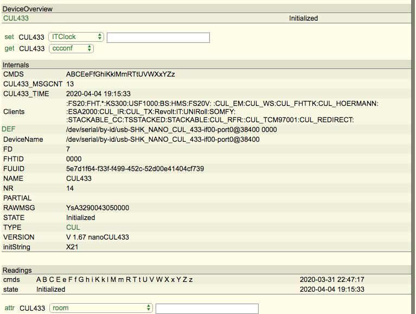Select the NR value 14

70,189
